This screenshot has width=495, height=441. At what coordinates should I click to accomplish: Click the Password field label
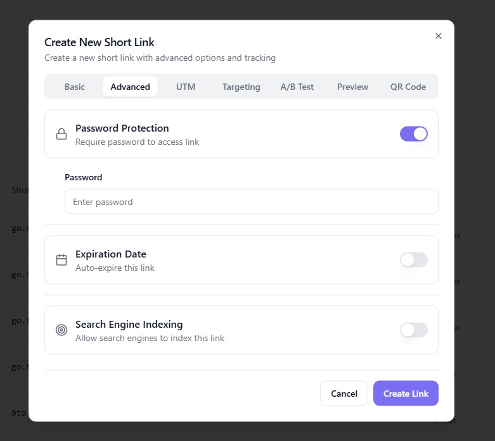click(83, 177)
